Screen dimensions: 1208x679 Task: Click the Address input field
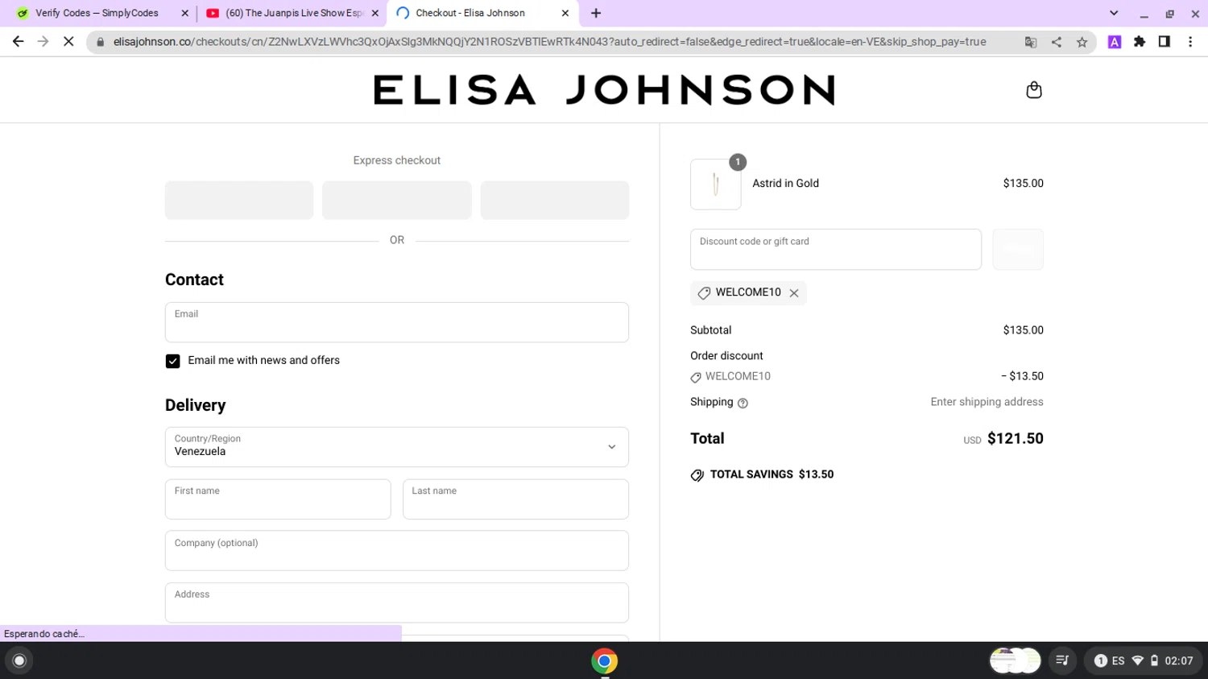coord(396,602)
